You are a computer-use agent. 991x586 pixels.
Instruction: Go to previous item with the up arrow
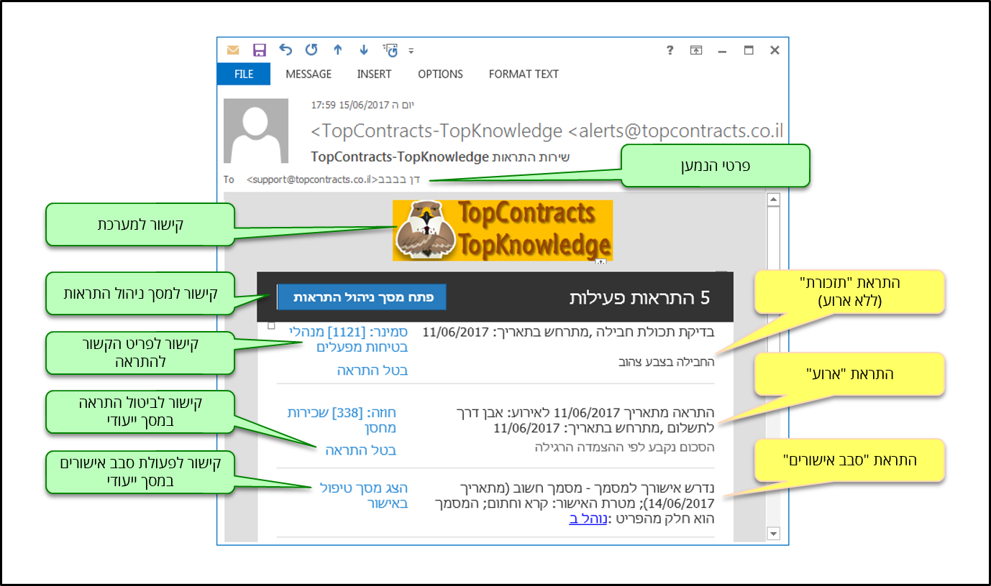(x=337, y=50)
